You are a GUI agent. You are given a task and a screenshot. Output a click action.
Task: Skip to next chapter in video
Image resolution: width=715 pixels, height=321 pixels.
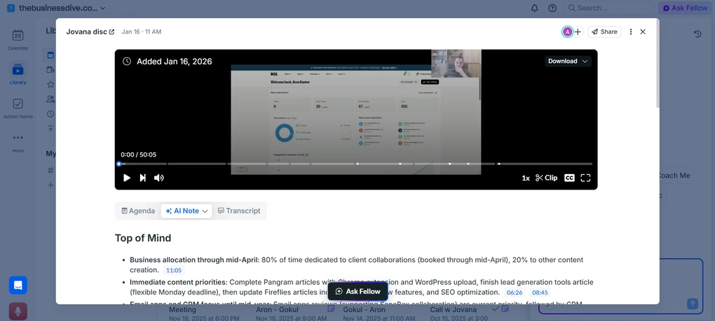[143, 178]
